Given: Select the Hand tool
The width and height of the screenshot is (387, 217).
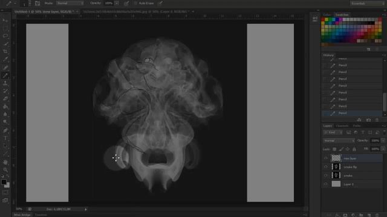Looking at the screenshot, I should [5, 162].
